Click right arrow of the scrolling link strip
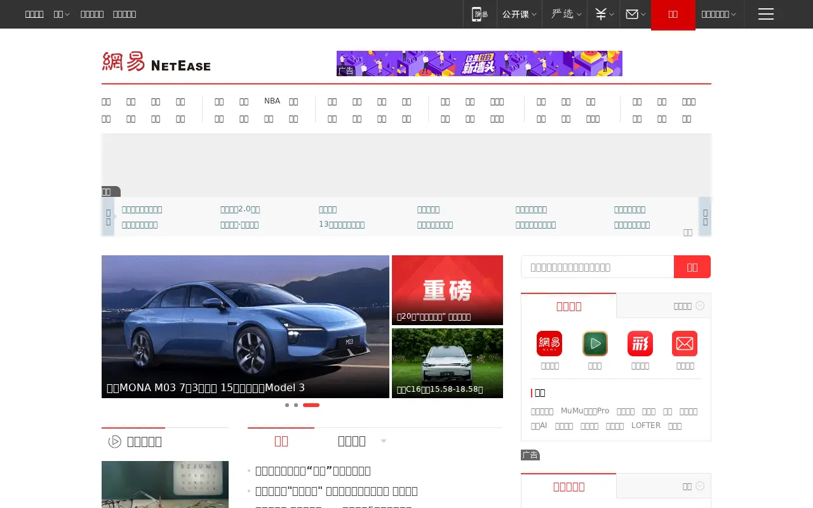This screenshot has width=813, height=508. click(x=705, y=217)
